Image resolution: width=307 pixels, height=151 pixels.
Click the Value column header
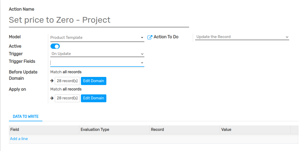(x=226, y=130)
